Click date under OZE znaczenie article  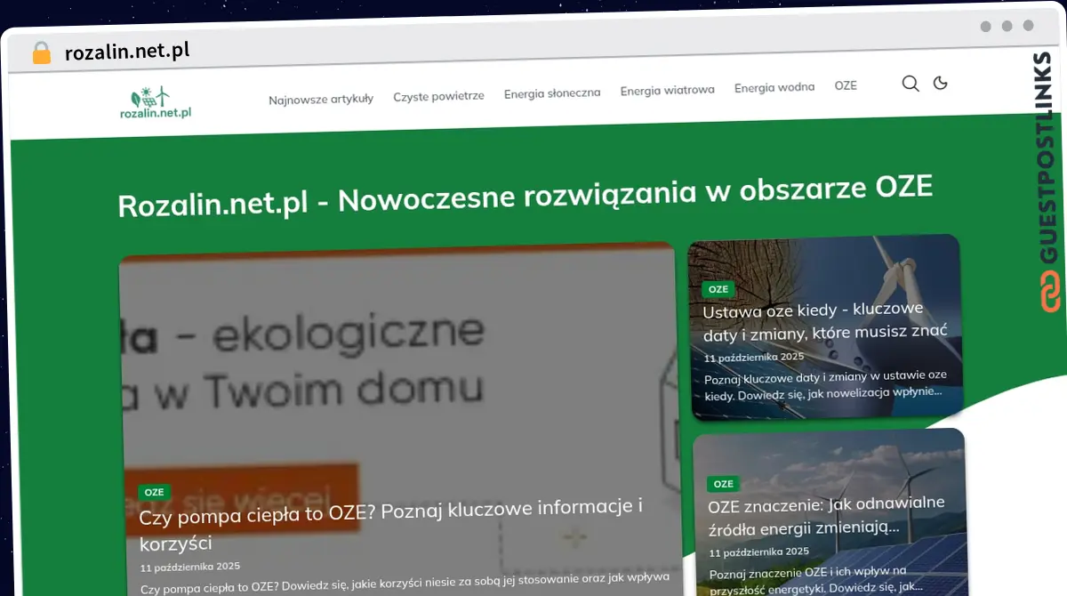click(759, 552)
